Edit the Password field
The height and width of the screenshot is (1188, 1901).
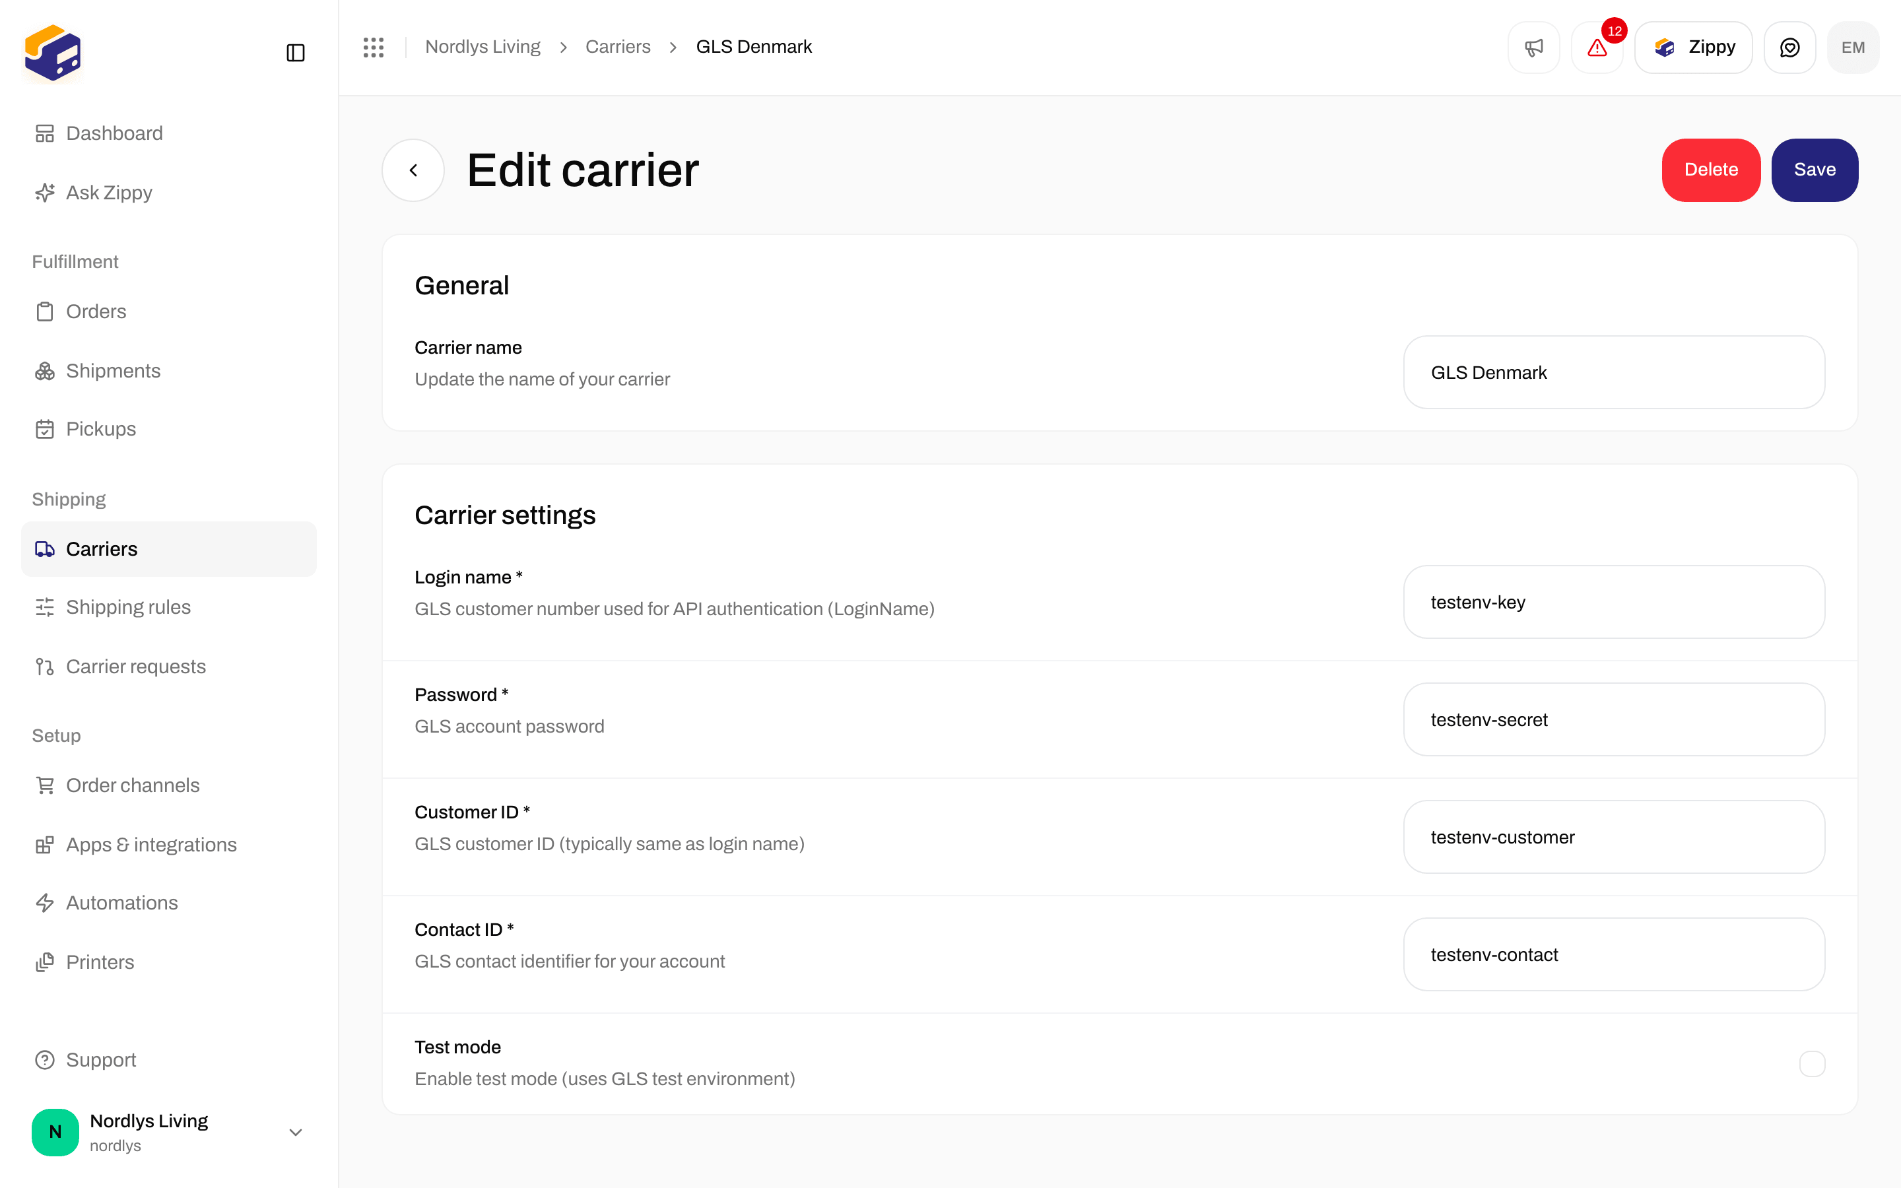[1613, 719]
